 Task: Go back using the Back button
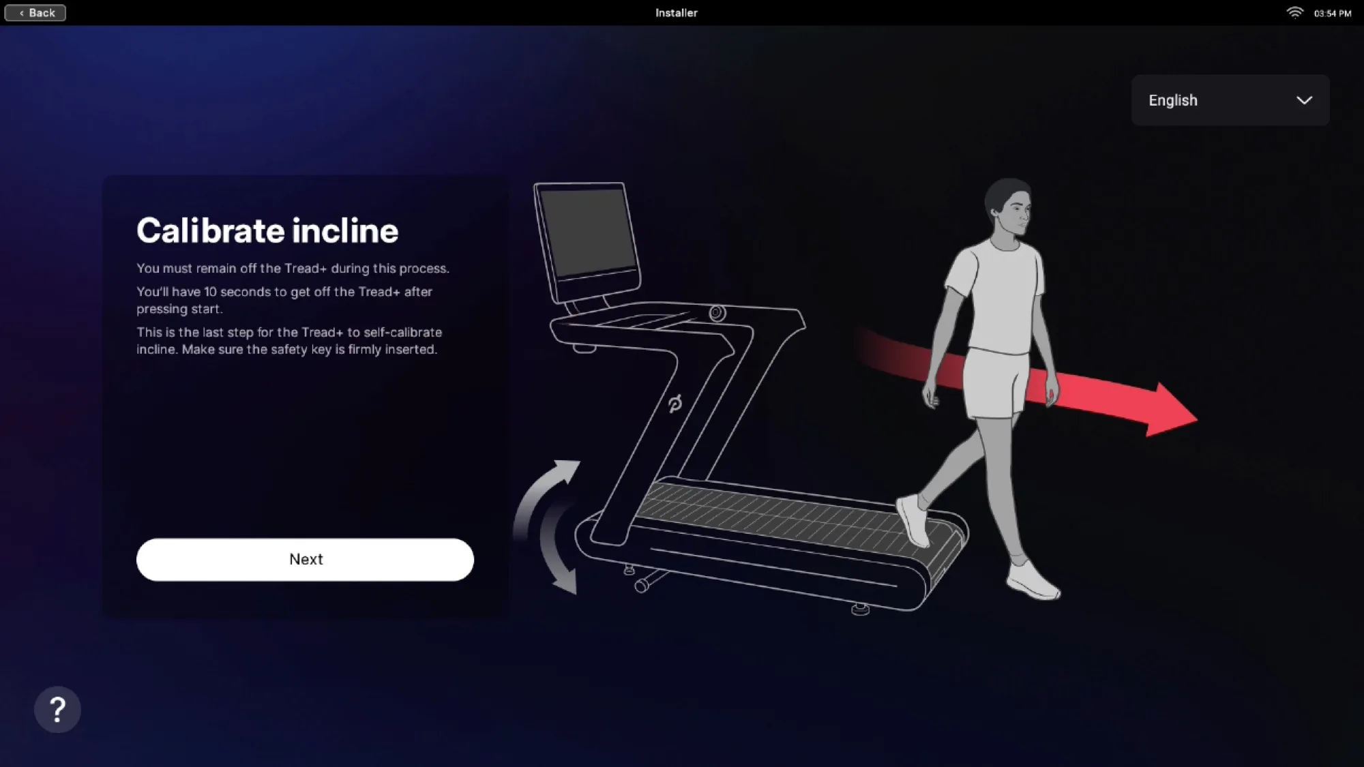click(x=35, y=12)
